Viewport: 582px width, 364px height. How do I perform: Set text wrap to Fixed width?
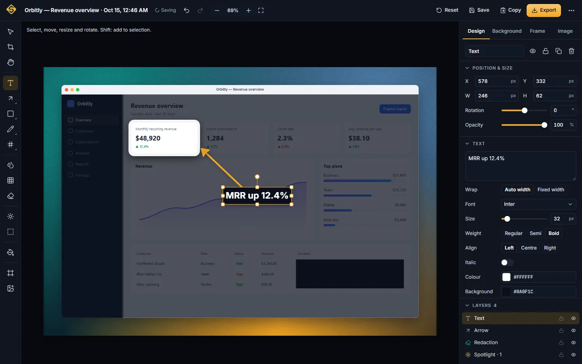(550, 190)
